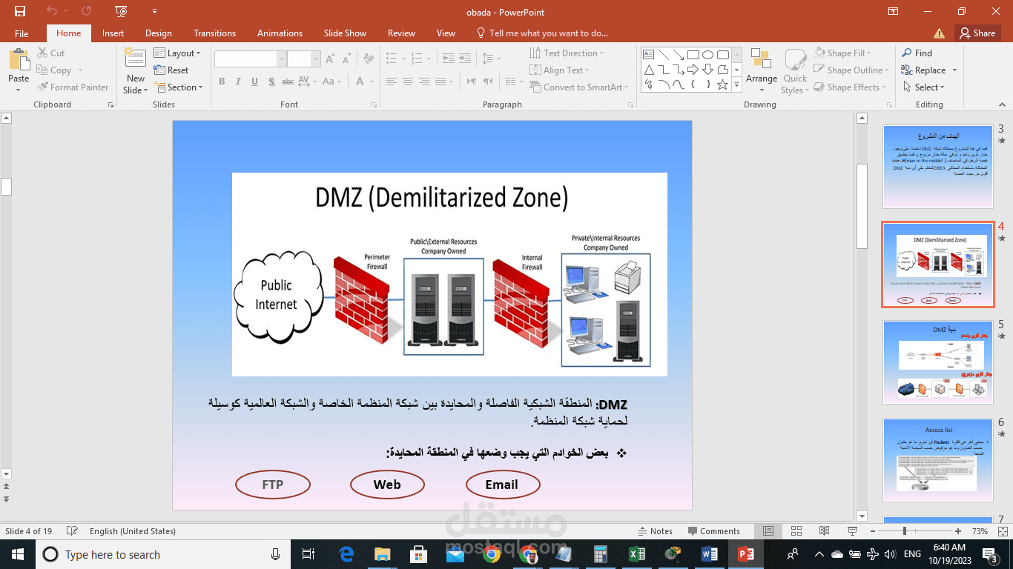Show the Notes pane

pyautogui.click(x=656, y=531)
